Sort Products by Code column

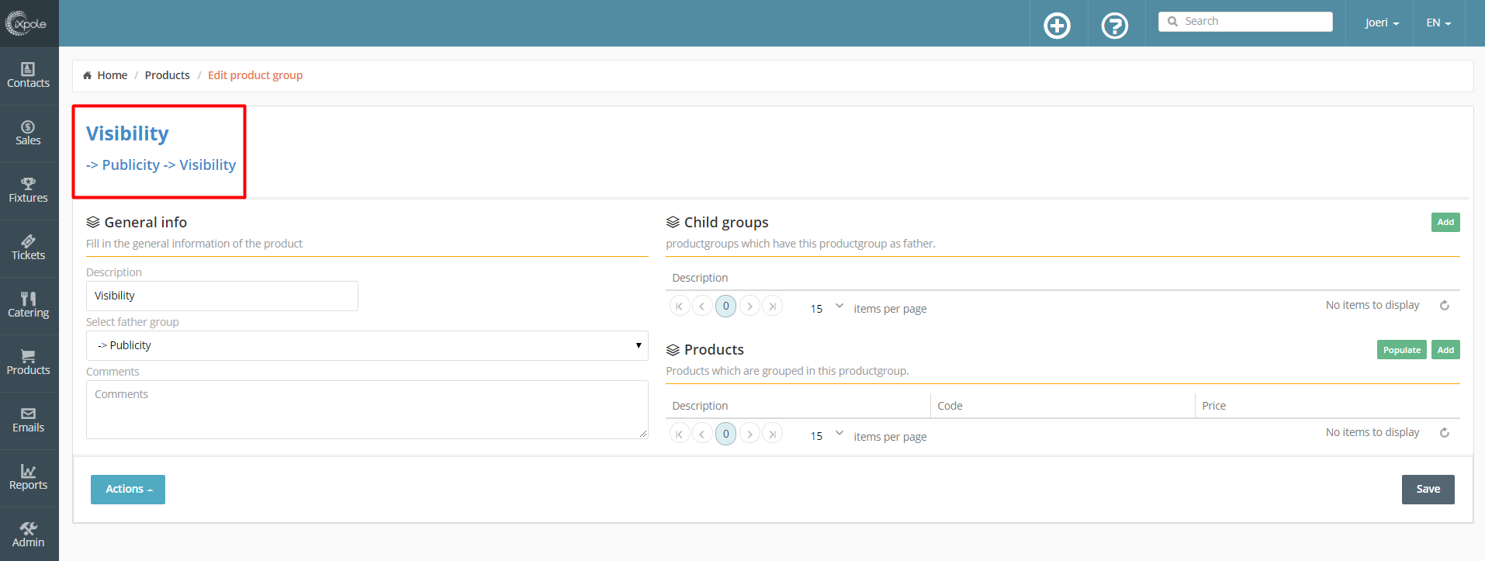950,406
